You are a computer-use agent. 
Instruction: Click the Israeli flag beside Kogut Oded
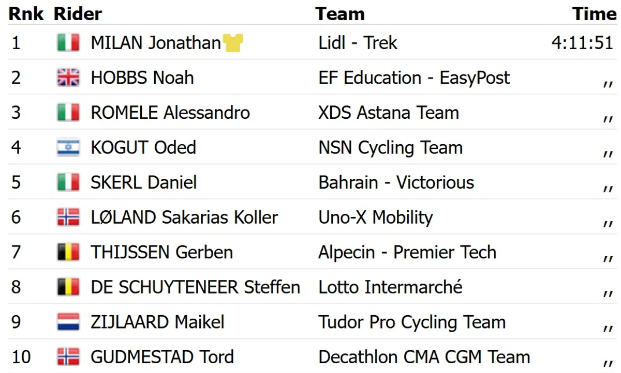tap(68, 148)
